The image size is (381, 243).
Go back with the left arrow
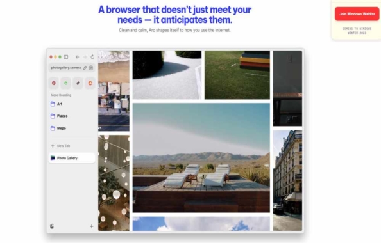click(x=77, y=57)
